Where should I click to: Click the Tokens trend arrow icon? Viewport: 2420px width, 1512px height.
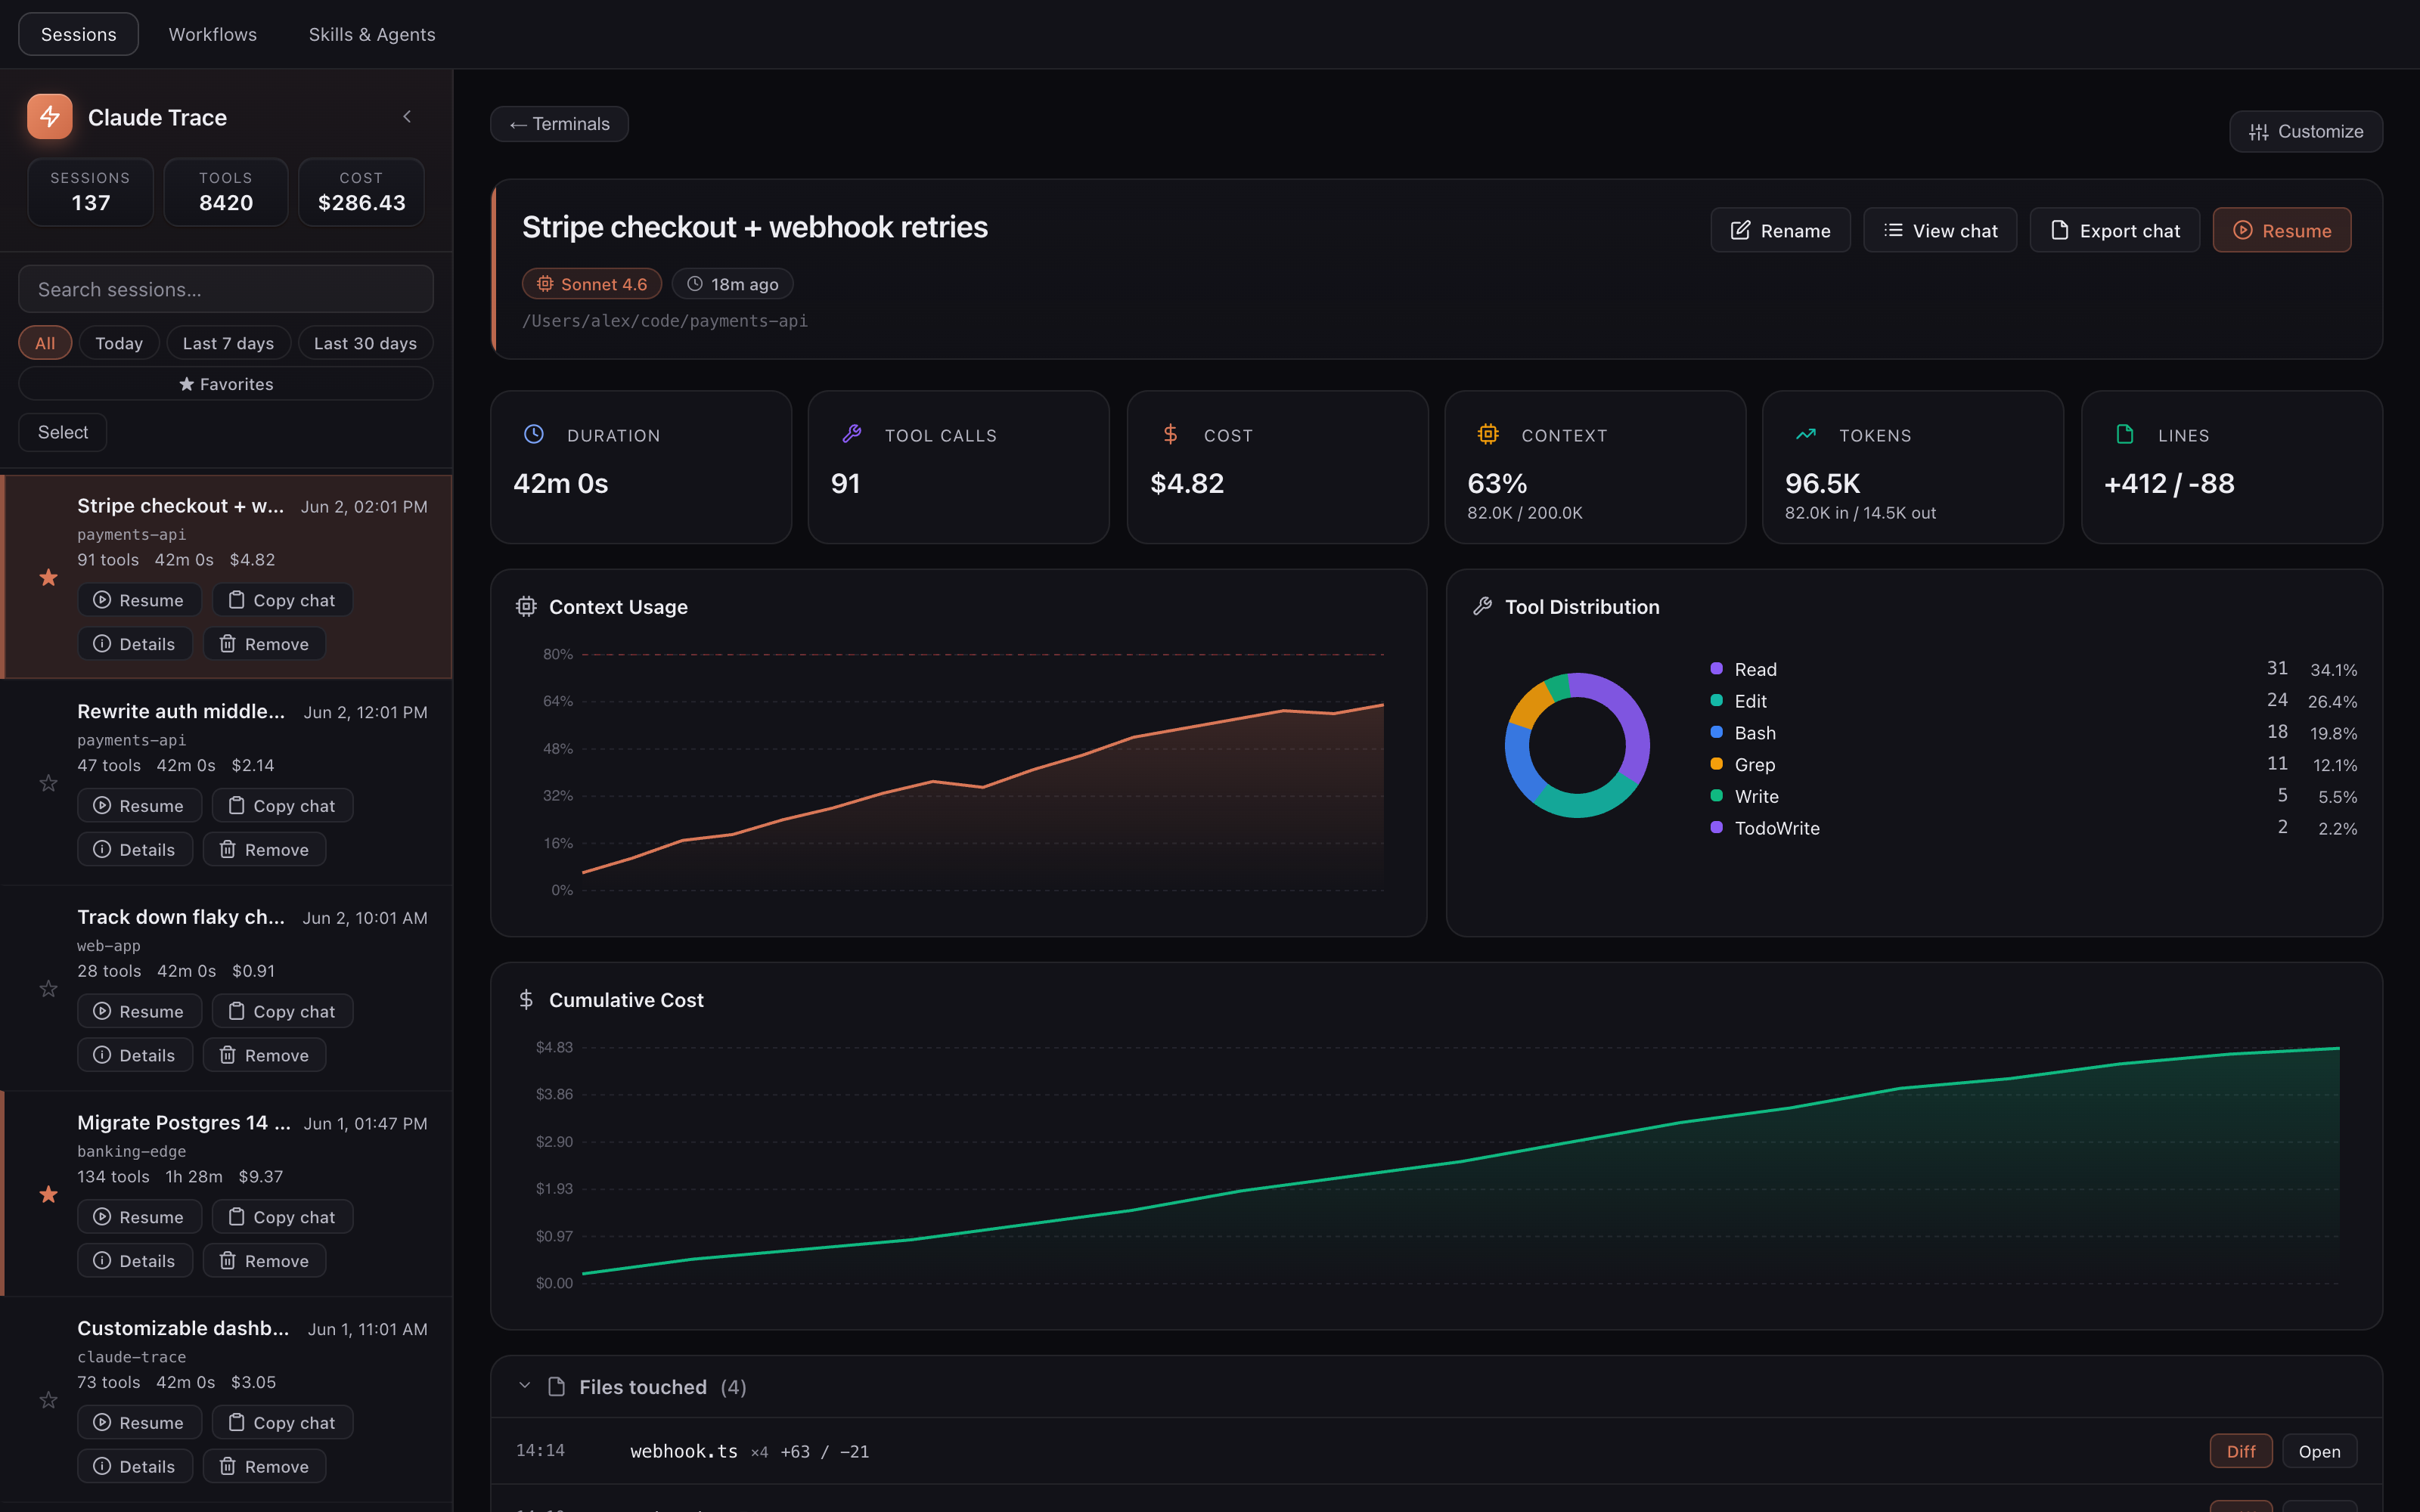tap(1806, 434)
